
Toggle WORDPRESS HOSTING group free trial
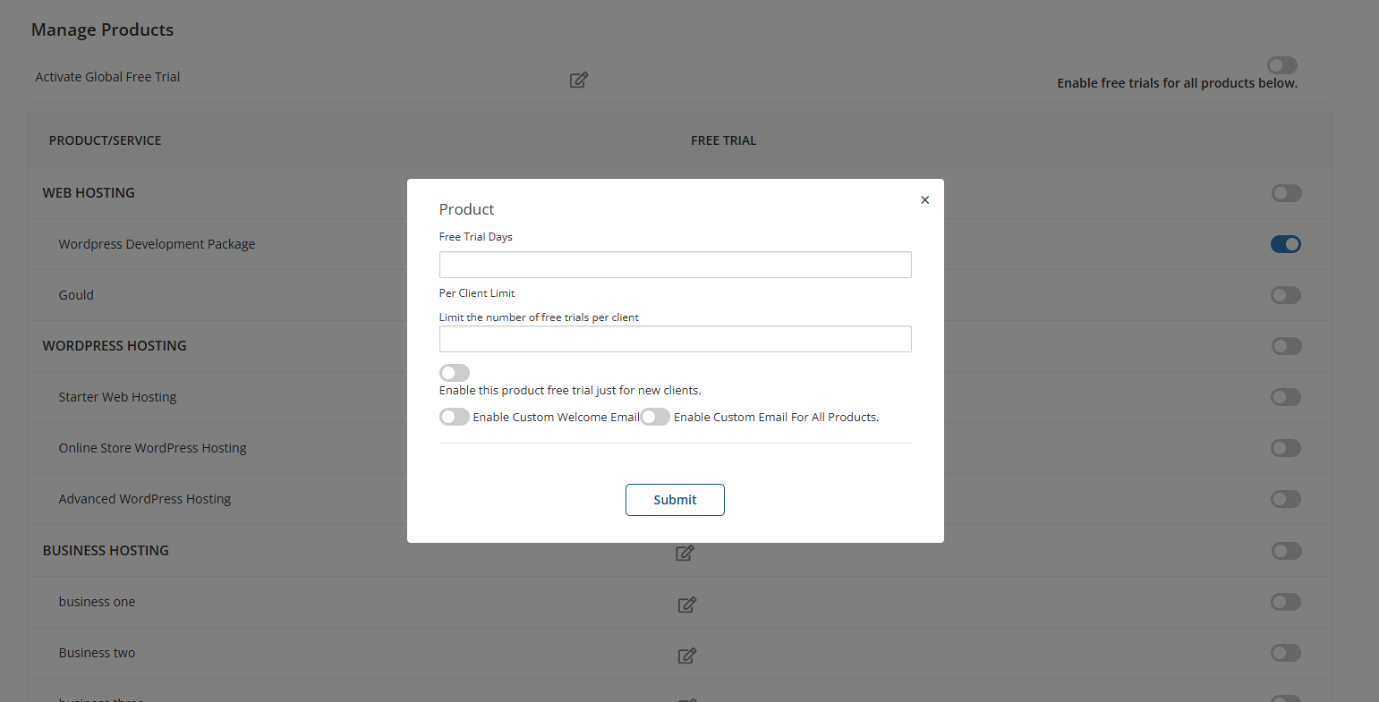coord(1285,346)
